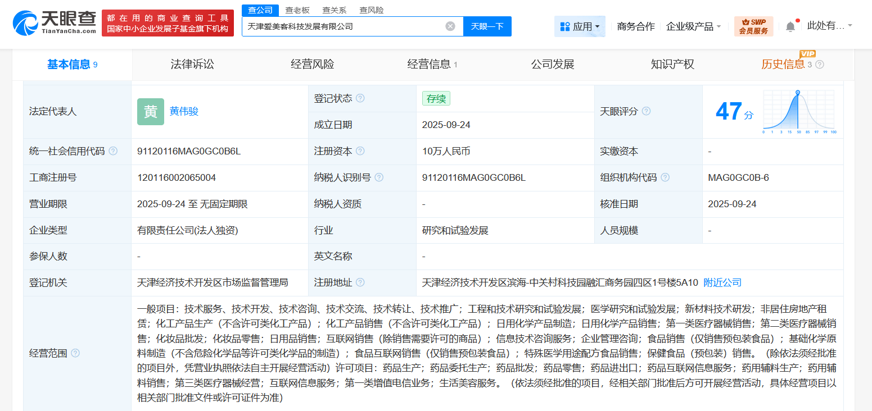The height and width of the screenshot is (411, 872).
Task: Expand the 企业级产品 dropdown
Action: [x=693, y=26]
